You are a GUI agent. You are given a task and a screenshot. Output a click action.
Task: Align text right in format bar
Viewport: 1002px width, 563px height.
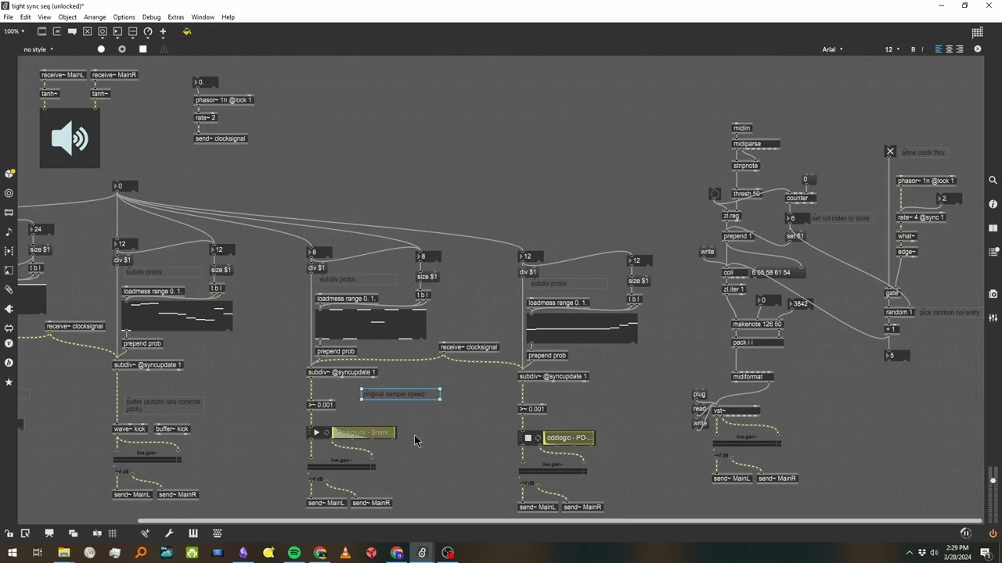point(960,49)
